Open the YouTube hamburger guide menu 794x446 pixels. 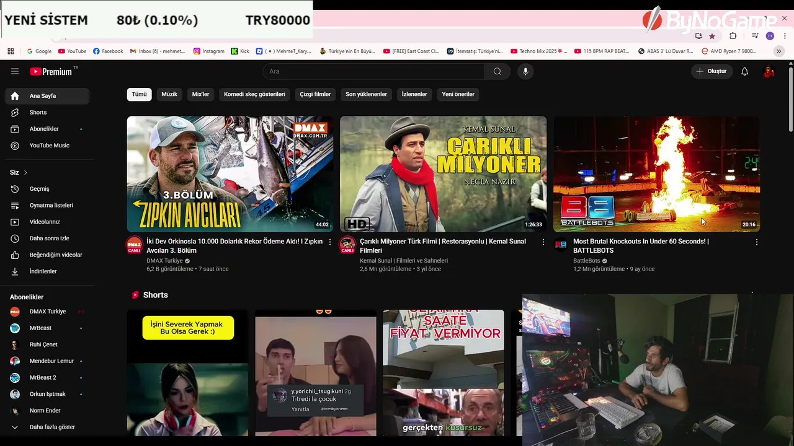click(15, 71)
